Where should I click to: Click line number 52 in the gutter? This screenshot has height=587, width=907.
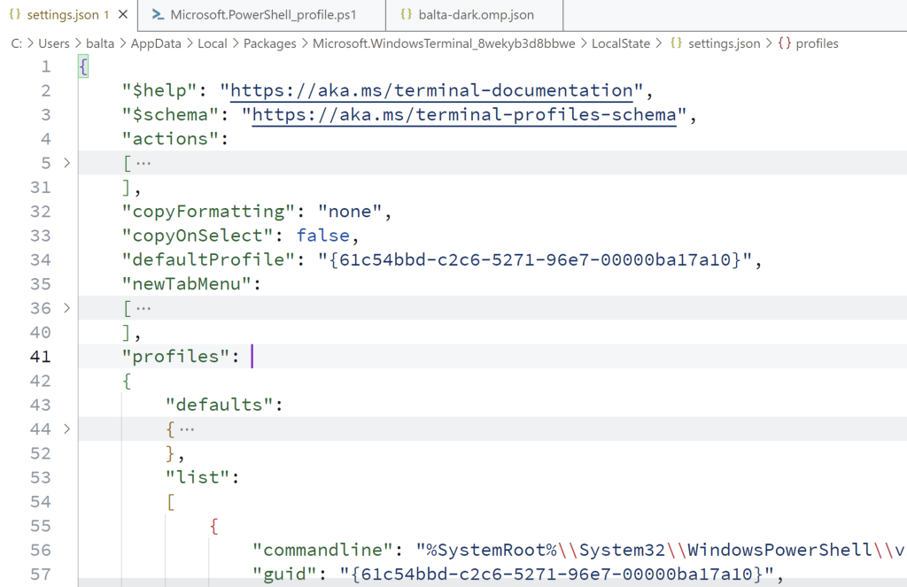click(41, 453)
